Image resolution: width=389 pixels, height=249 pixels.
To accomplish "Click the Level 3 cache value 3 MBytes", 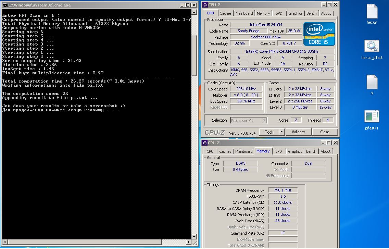I will pyautogui.click(x=300, y=107).
